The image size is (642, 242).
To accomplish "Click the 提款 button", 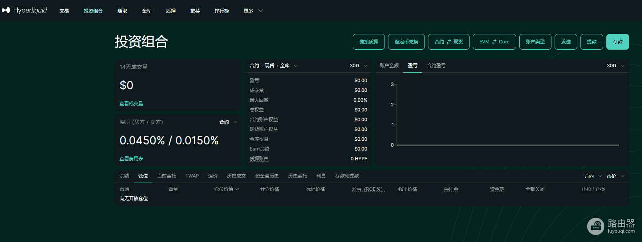I will pos(592,42).
